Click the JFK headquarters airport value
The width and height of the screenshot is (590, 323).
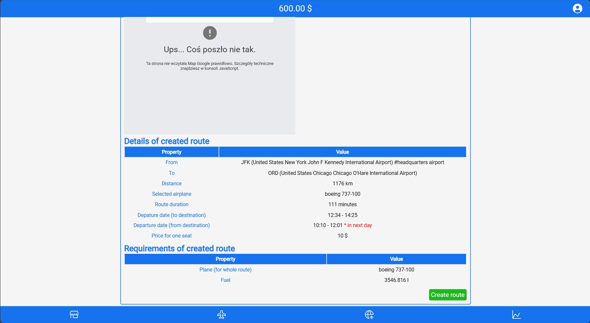[x=342, y=162]
